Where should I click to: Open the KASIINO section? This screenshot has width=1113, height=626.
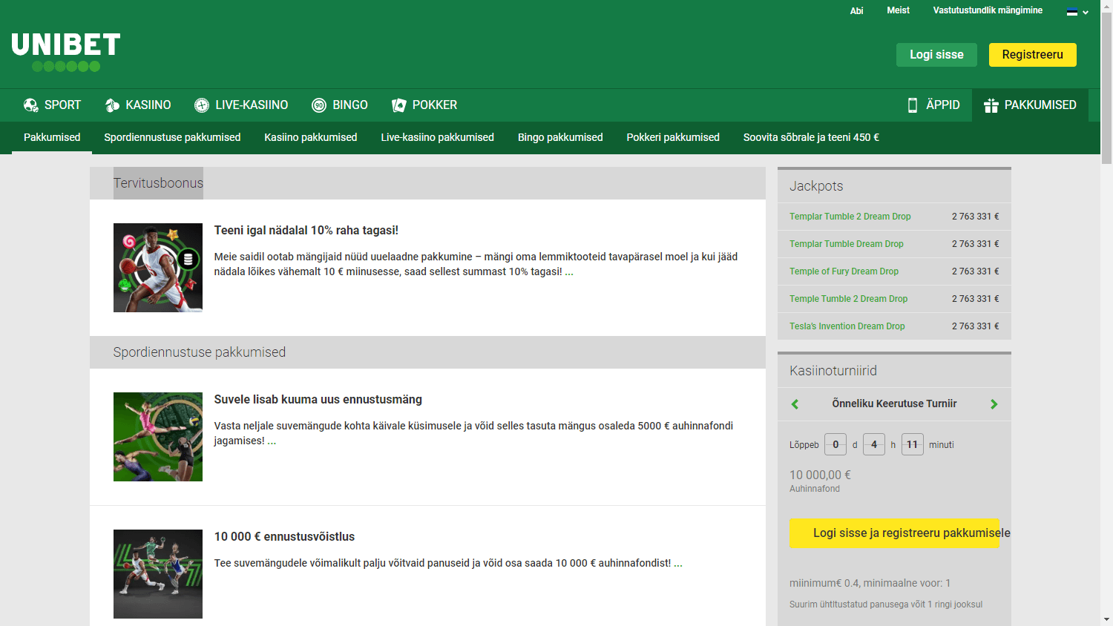[138, 105]
